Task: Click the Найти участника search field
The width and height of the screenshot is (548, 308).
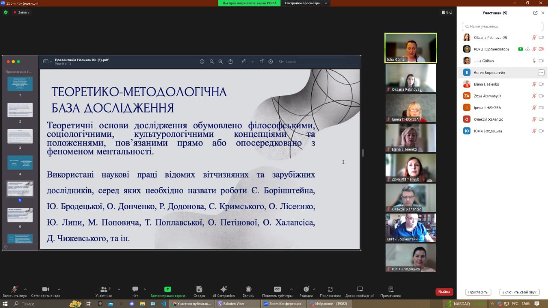Action: point(503,27)
